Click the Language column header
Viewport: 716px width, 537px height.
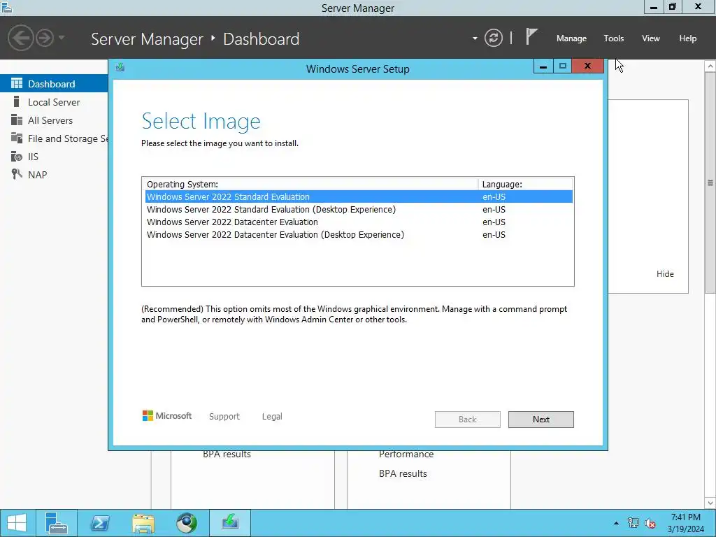pos(526,184)
